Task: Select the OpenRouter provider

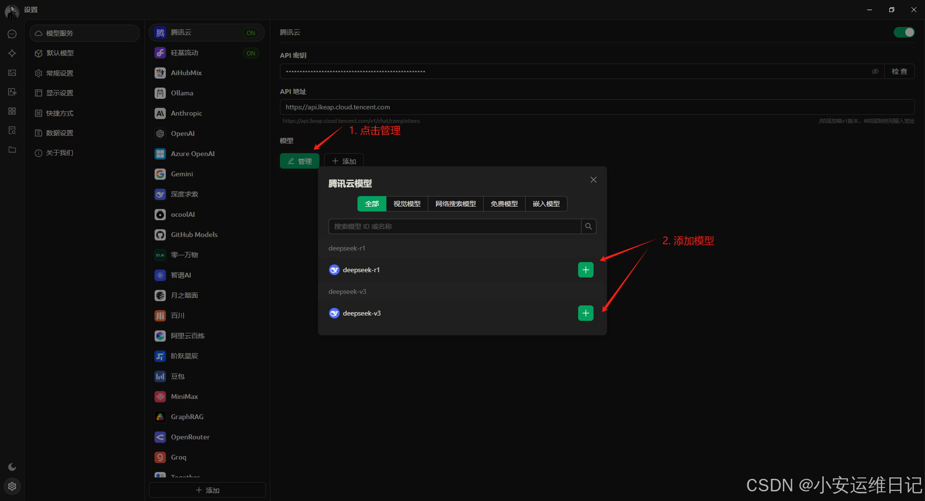Action: point(206,437)
